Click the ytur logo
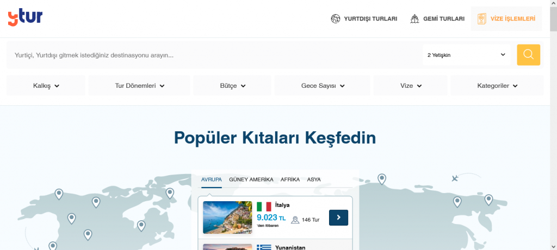The height and width of the screenshot is (250, 557). (x=25, y=18)
